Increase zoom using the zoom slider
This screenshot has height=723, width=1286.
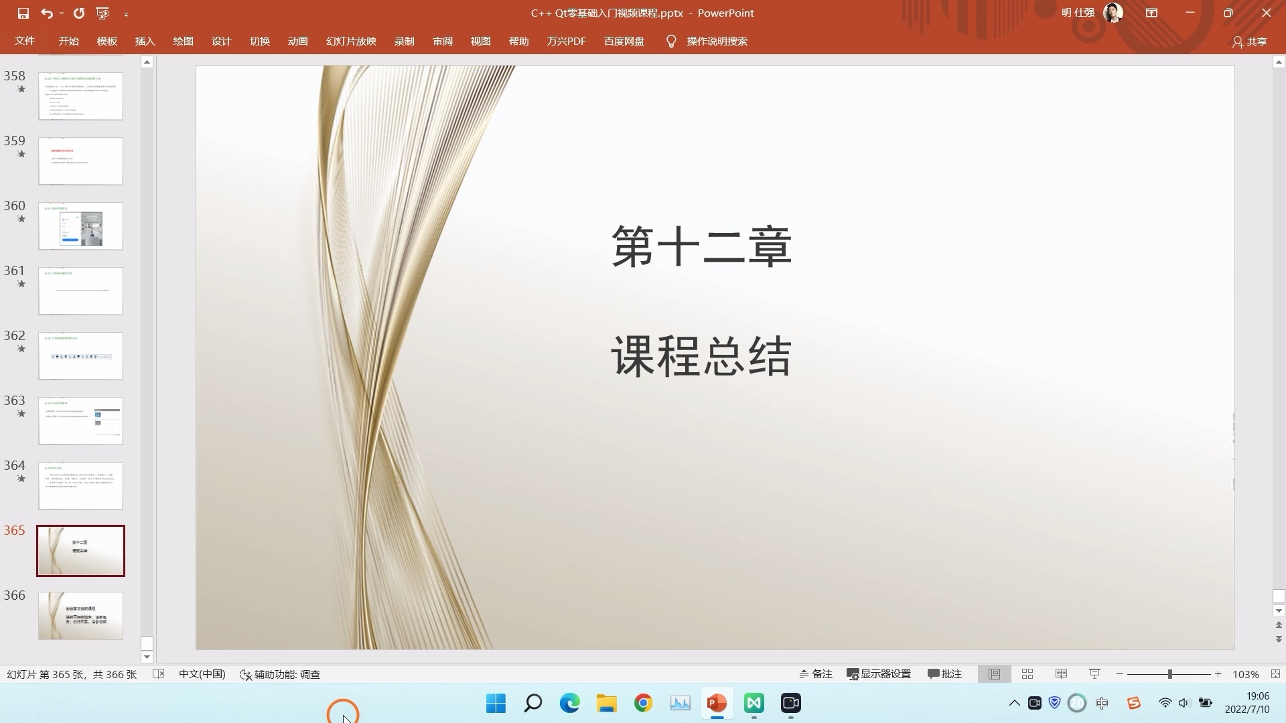coord(1218,674)
